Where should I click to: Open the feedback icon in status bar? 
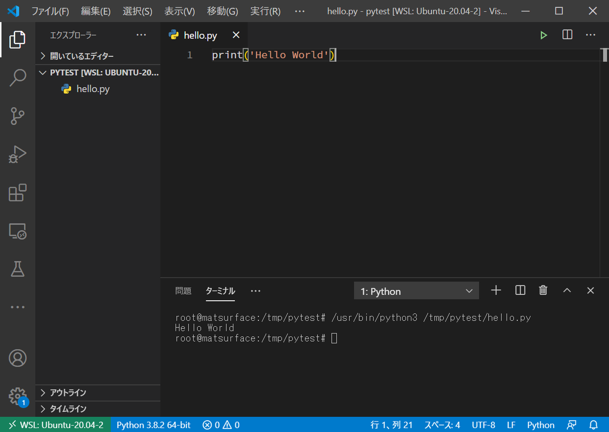(572, 425)
